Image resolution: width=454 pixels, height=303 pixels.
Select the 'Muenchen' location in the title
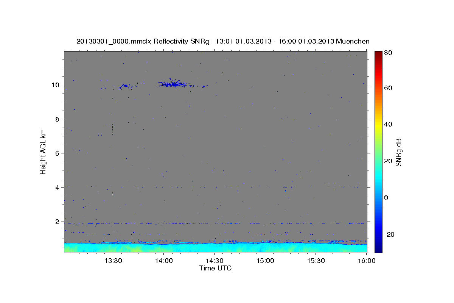pyautogui.click(x=353, y=41)
